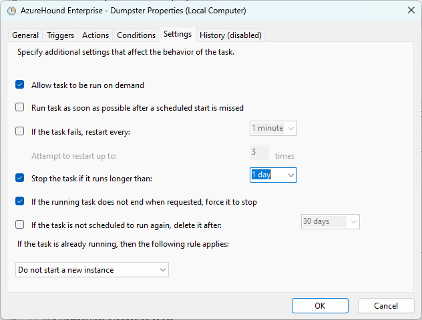Click the restart attempts count field

click(x=259, y=153)
